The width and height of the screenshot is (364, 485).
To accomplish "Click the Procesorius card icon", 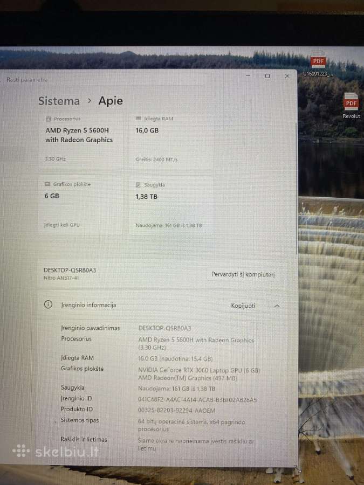I will click(x=48, y=119).
